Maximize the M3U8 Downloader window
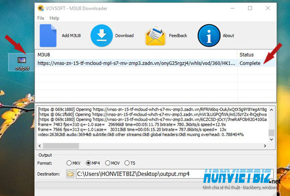290x196 pixels. tap(250, 8)
